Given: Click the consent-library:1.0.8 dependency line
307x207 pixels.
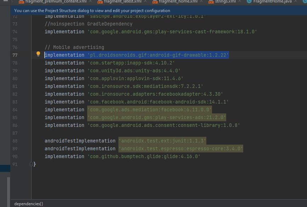Looking at the screenshot, I should (143, 125).
